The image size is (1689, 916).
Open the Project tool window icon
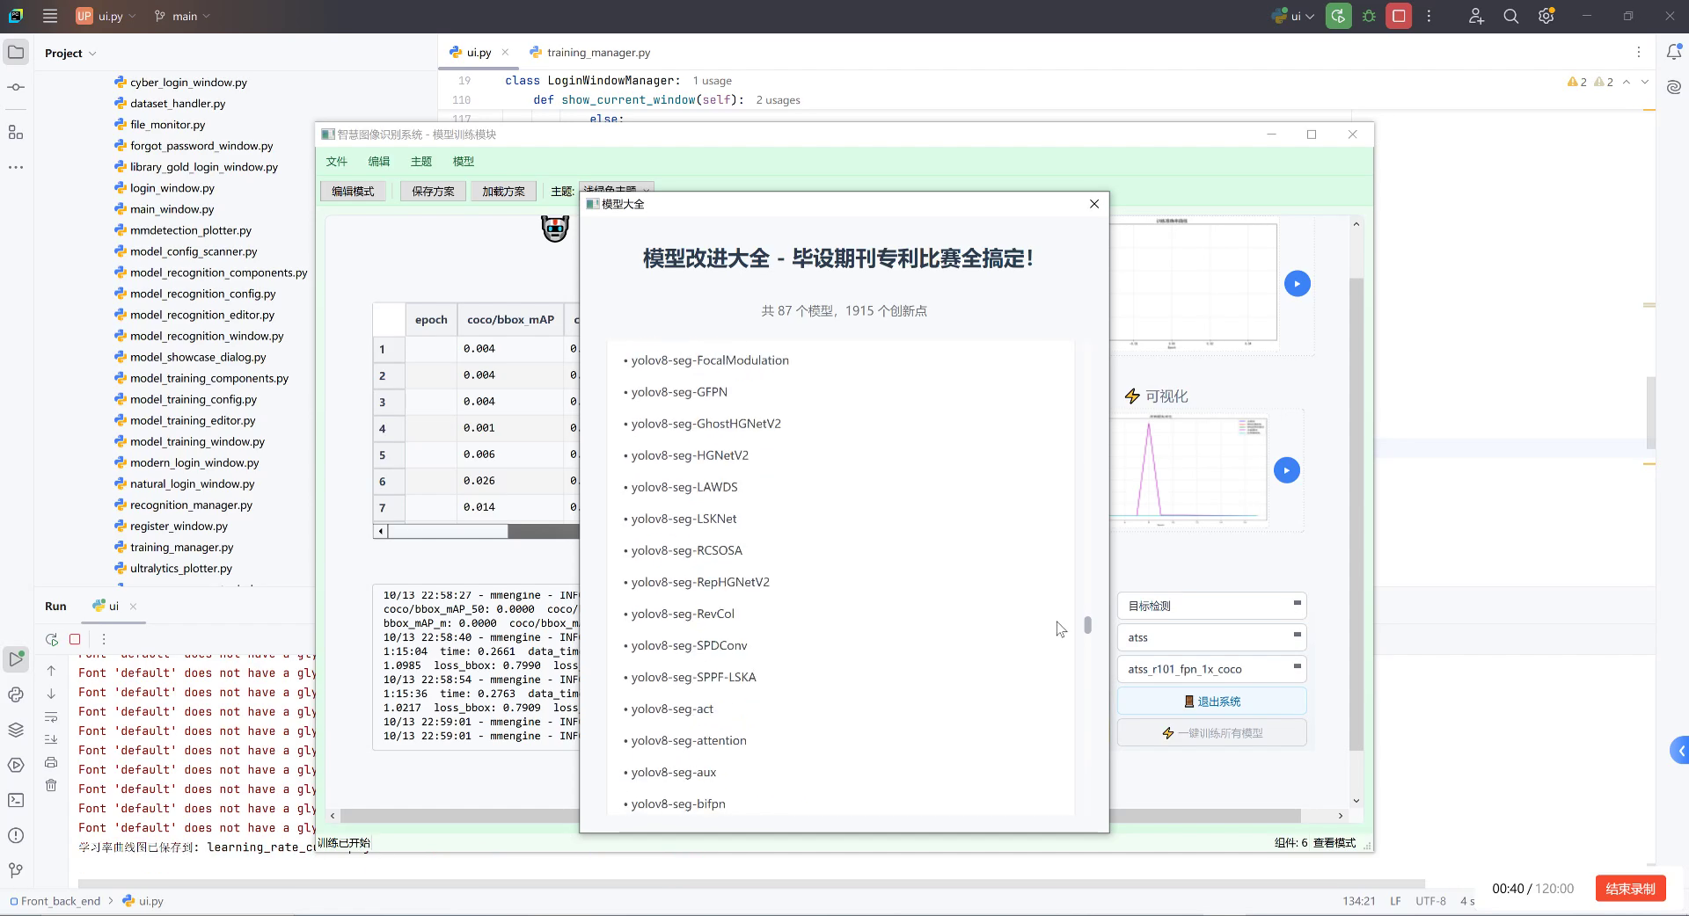pyautogui.click(x=16, y=53)
